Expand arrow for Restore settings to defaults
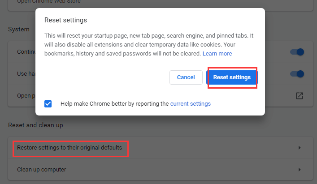This screenshot has height=184, width=317. coord(300,148)
